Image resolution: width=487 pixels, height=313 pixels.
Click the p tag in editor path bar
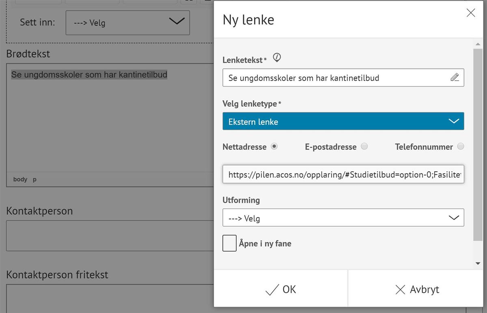tap(34, 179)
